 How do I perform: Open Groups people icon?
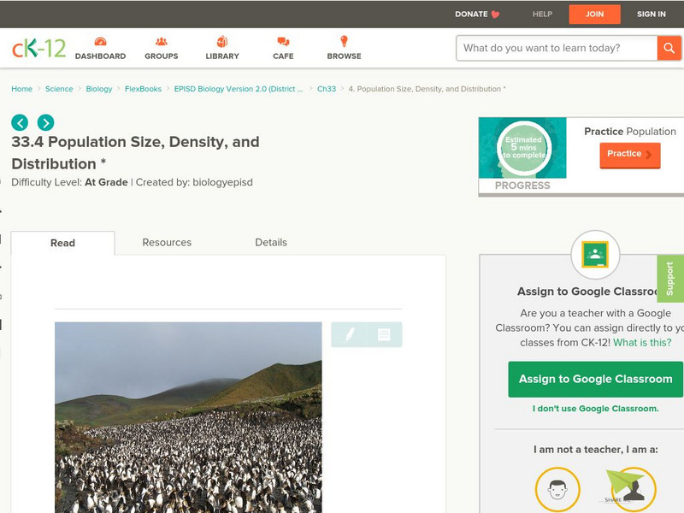coord(162,41)
